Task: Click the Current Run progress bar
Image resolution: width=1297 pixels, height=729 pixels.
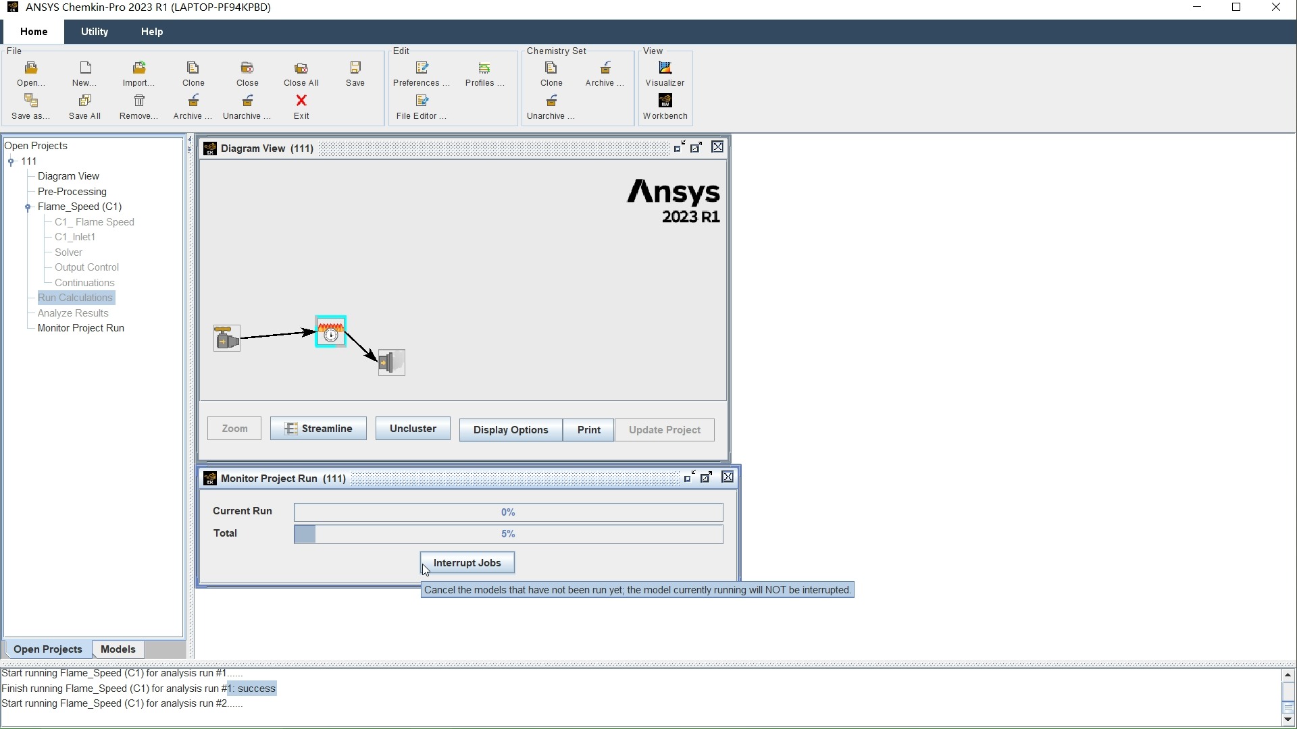Action: coord(509,512)
